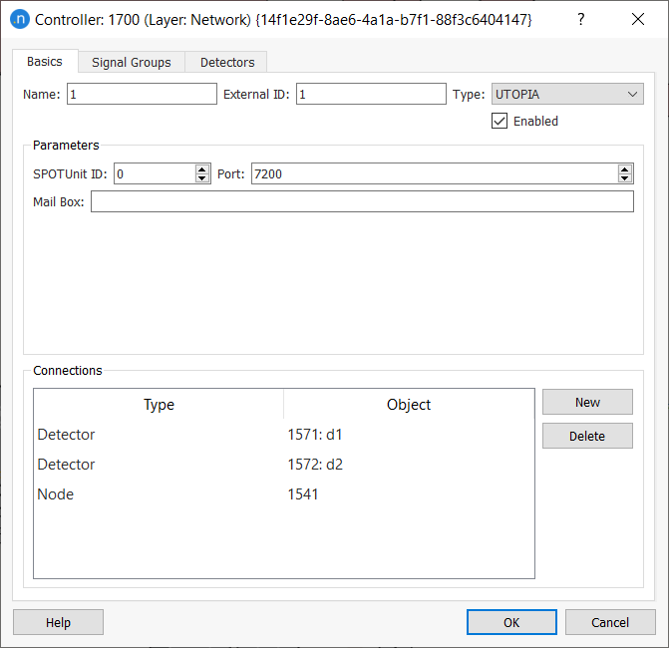Decrement Port value with down arrow
This screenshot has width=669, height=648.
(625, 178)
